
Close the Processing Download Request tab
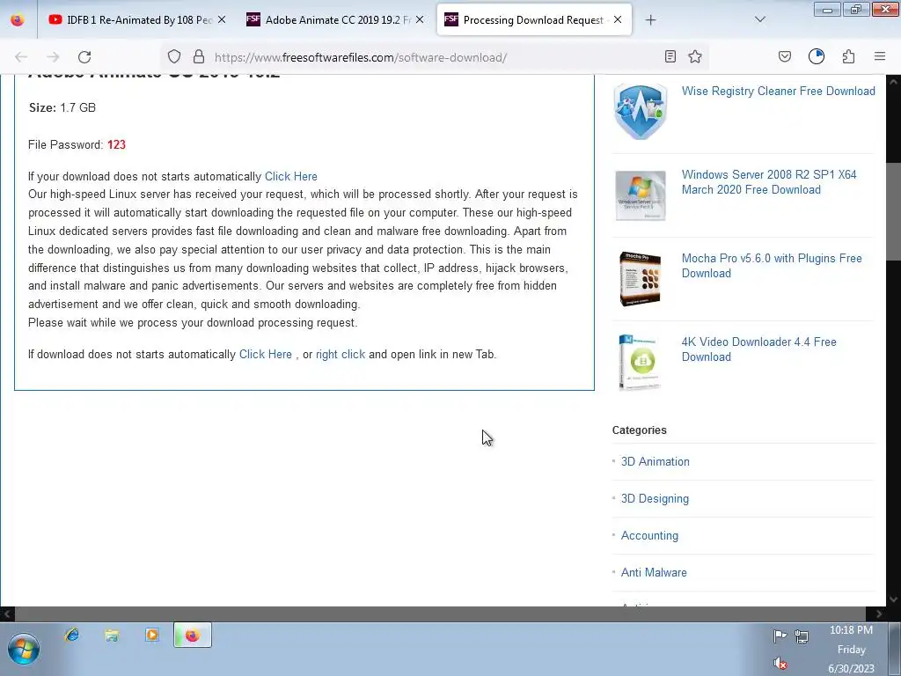[x=618, y=19]
